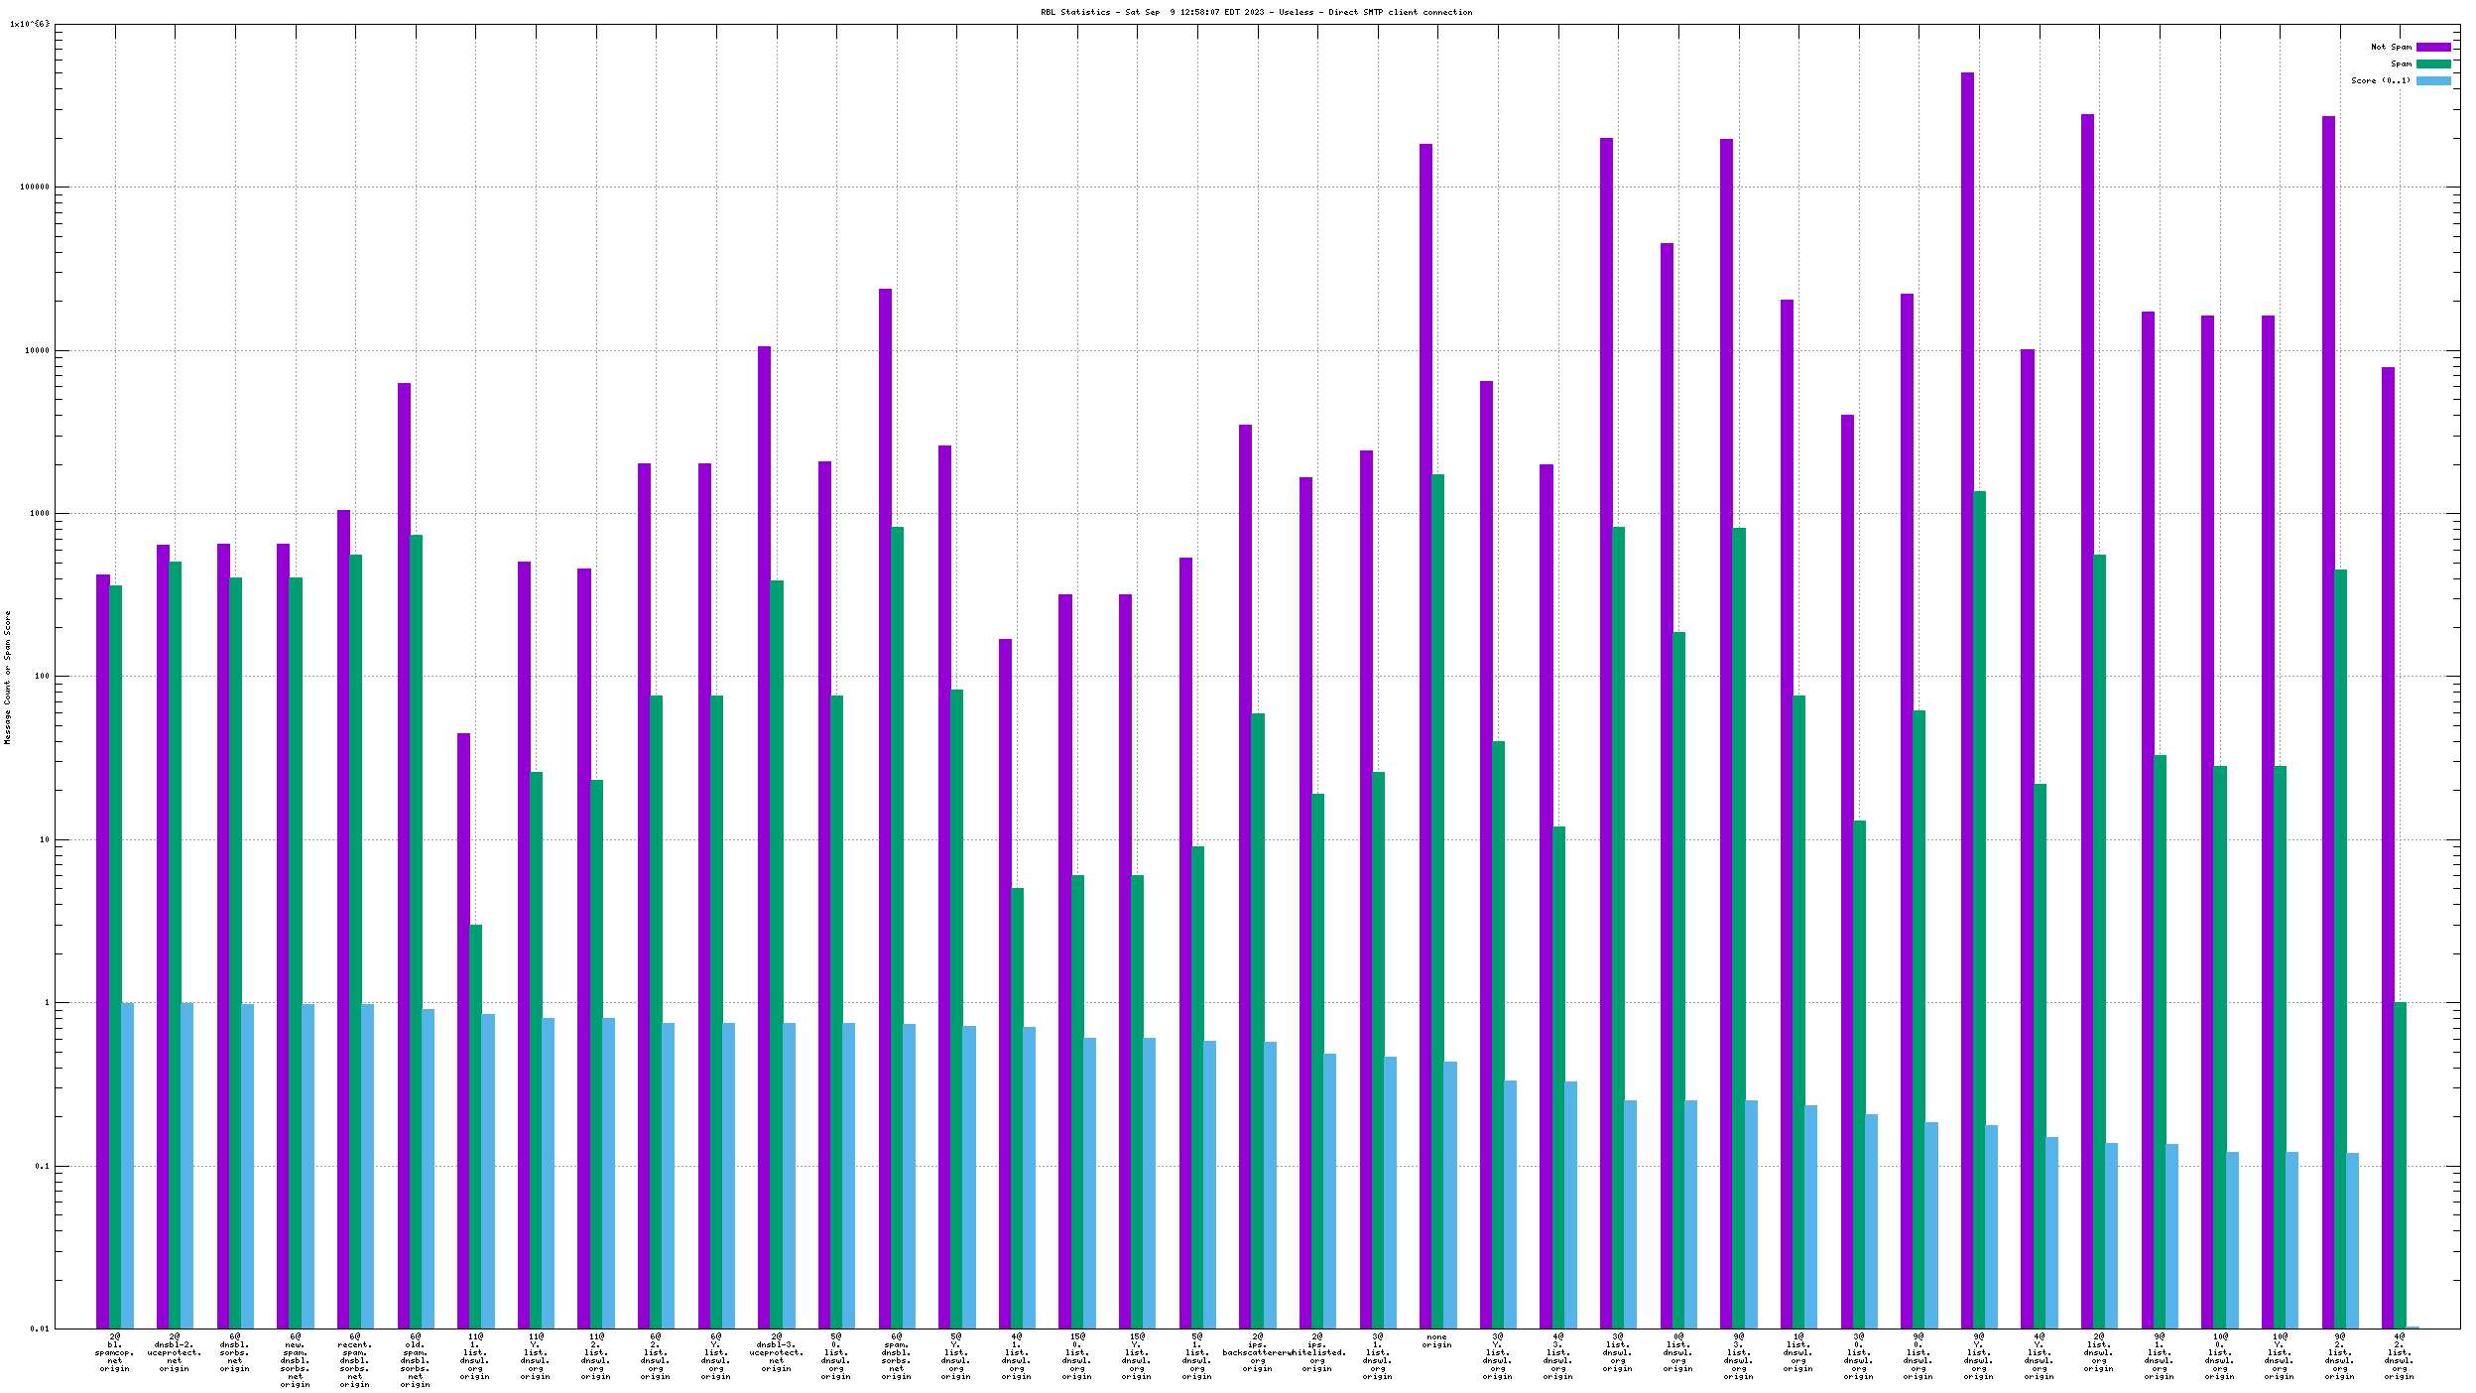Click the purple Not Spam legend swatch
This screenshot has height=1393, width=2476.
click(x=2432, y=47)
